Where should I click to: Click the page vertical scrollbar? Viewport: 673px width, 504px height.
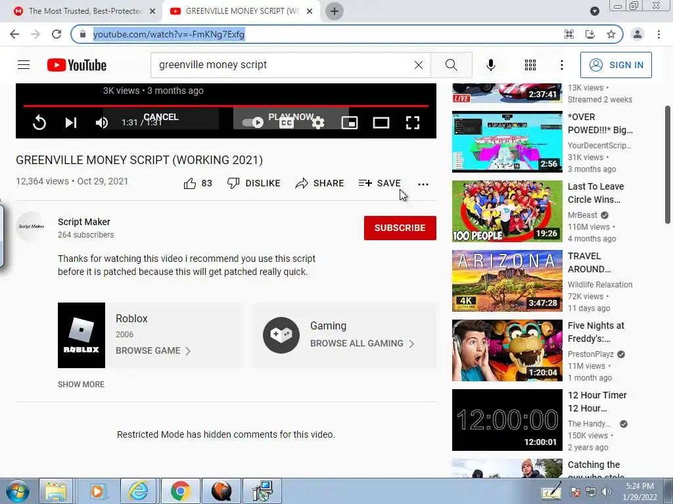pyautogui.click(x=668, y=165)
